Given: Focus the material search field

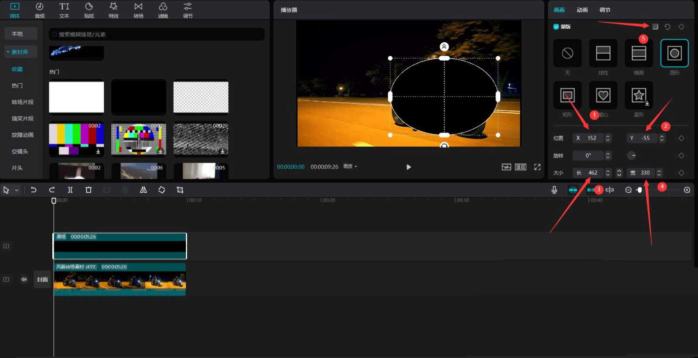Looking at the screenshot, I should tap(157, 34).
